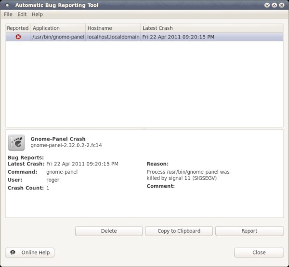Click the SIGSEGV reason text
Image resolution: width=289 pixels, height=267 pixels.
[x=188, y=175]
